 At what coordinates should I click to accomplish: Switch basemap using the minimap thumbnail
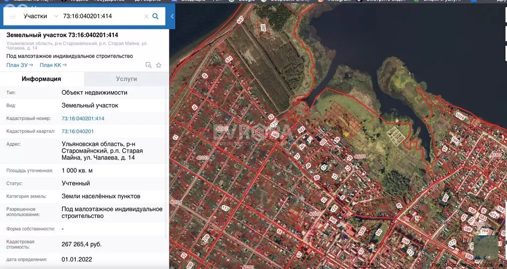pyautogui.click(x=485, y=247)
